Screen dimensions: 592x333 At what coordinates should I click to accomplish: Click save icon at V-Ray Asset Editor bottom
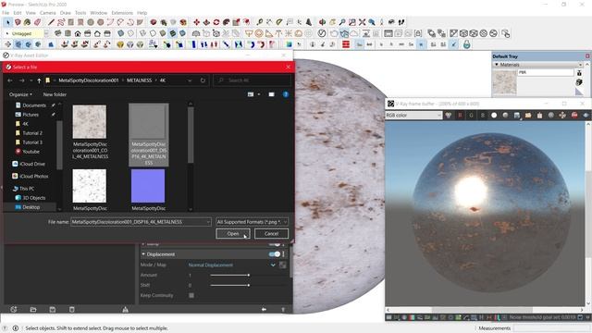53,309
